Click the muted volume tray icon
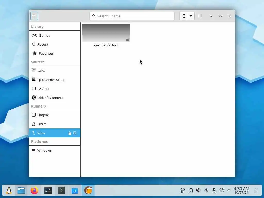Viewport: 264px width, 198px height. [198, 191]
